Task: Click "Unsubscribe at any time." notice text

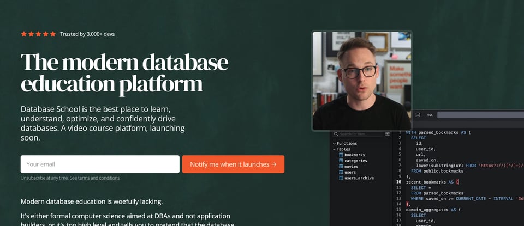Action: (45, 178)
